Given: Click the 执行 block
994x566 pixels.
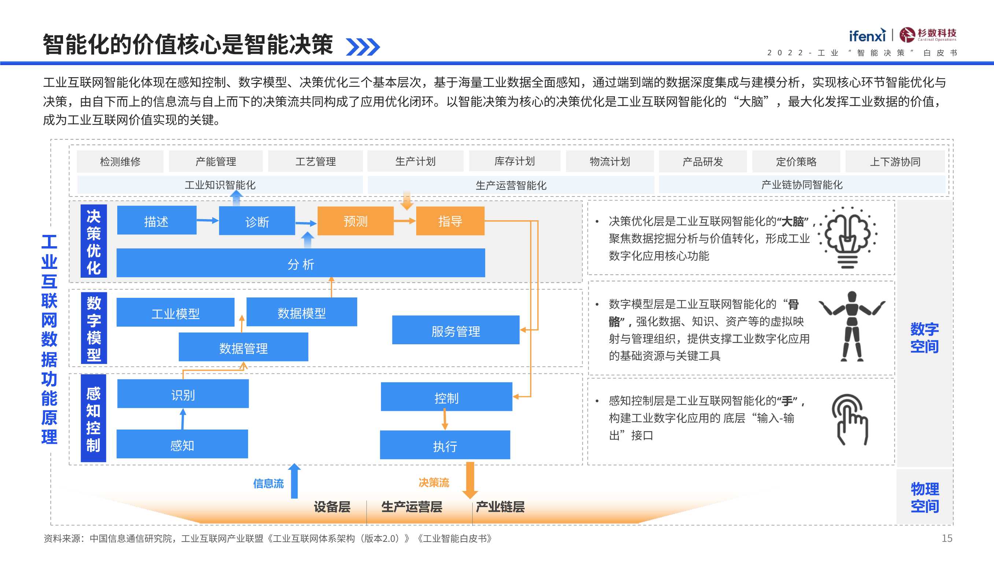Looking at the screenshot, I should tap(445, 445).
